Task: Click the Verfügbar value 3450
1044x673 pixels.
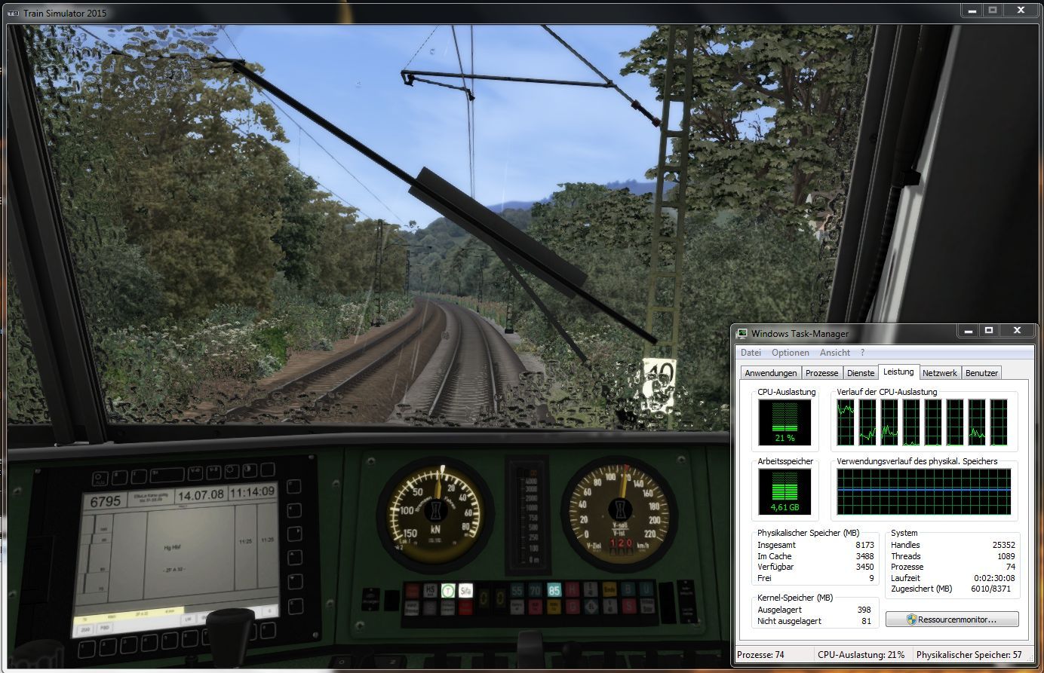Action: pyautogui.click(x=864, y=567)
